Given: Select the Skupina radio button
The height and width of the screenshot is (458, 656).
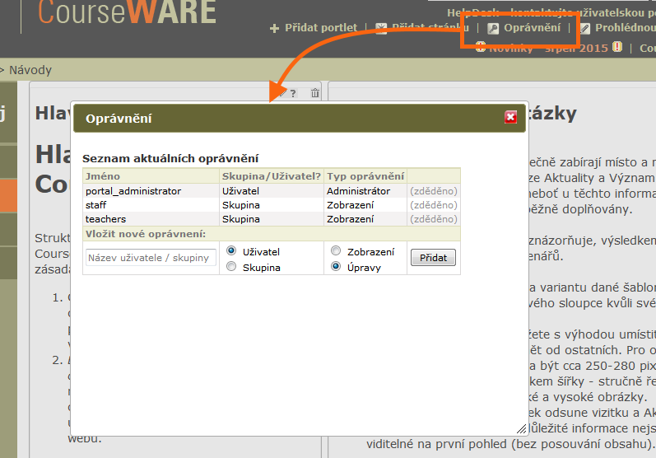Looking at the screenshot, I should coord(231,267).
